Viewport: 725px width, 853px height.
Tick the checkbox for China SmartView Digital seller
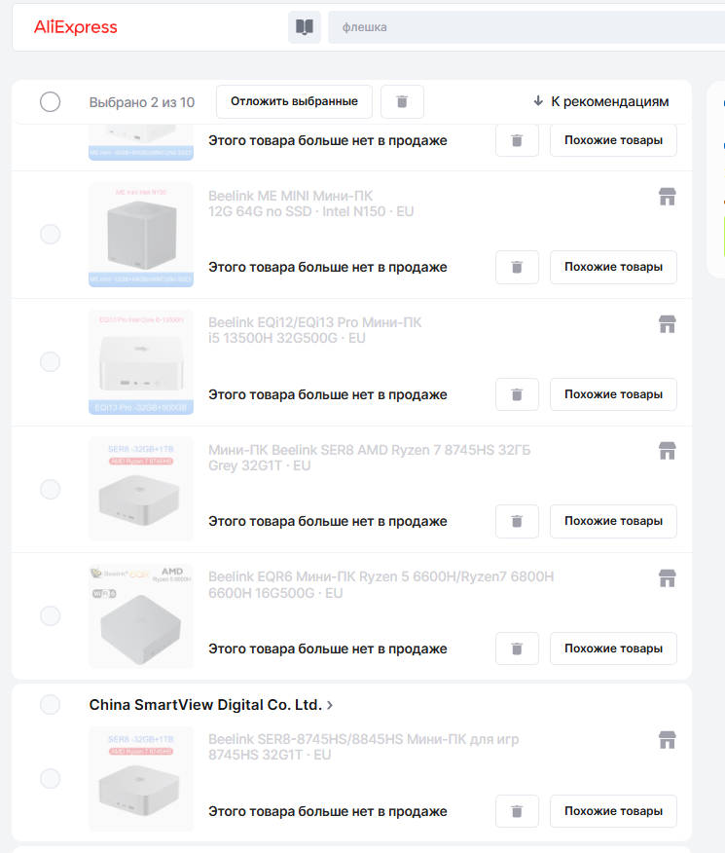coord(50,704)
